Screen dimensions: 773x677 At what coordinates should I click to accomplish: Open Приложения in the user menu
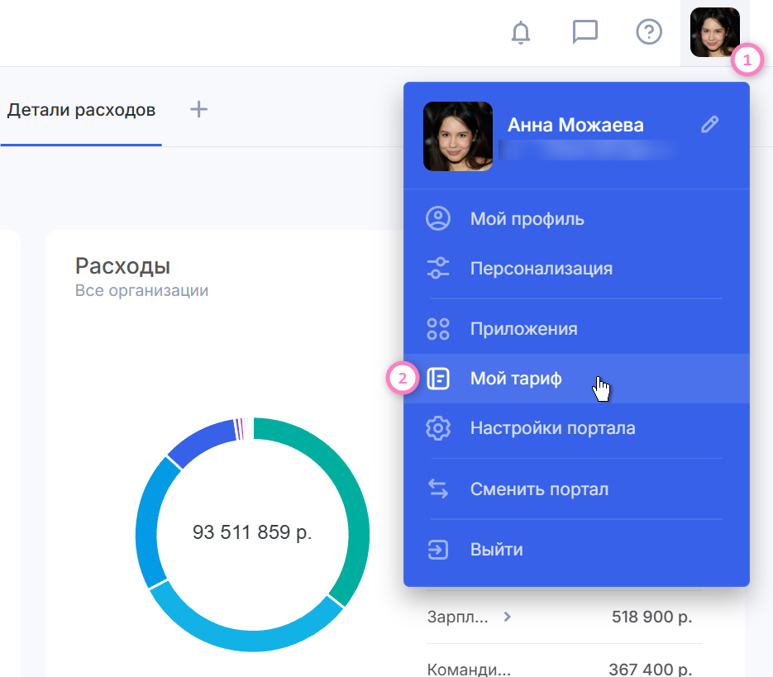point(523,329)
